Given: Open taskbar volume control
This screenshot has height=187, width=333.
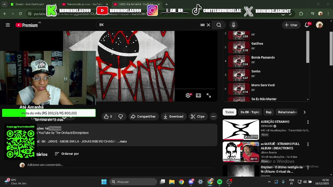Looking at the screenshot, I should point(305,182).
